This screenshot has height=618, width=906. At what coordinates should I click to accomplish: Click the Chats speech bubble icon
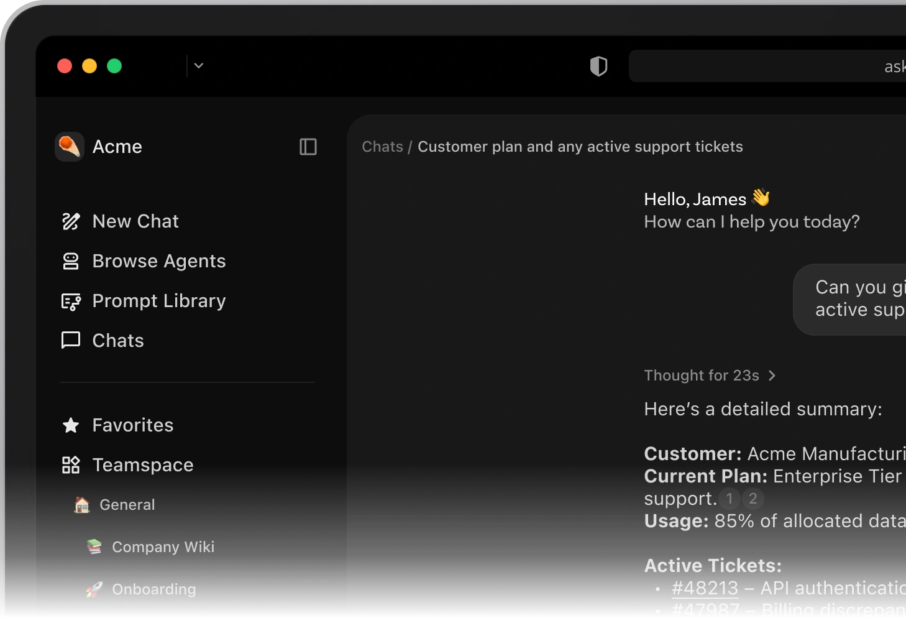click(x=71, y=340)
